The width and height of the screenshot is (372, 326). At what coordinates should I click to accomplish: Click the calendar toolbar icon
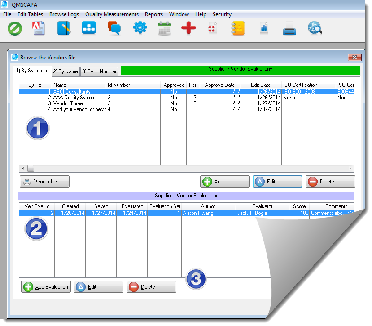pyautogui.click(x=164, y=29)
